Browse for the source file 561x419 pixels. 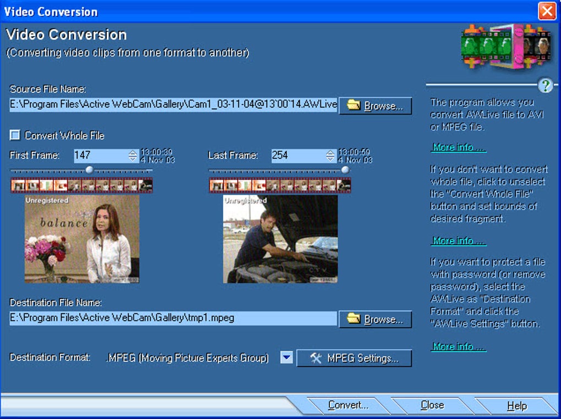click(x=375, y=106)
